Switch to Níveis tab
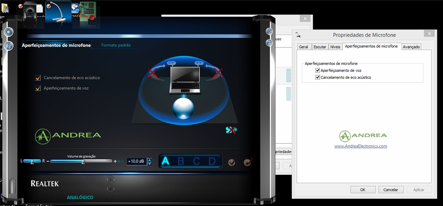The height and width of the screenshot is (206, 443). coord(335,47)
